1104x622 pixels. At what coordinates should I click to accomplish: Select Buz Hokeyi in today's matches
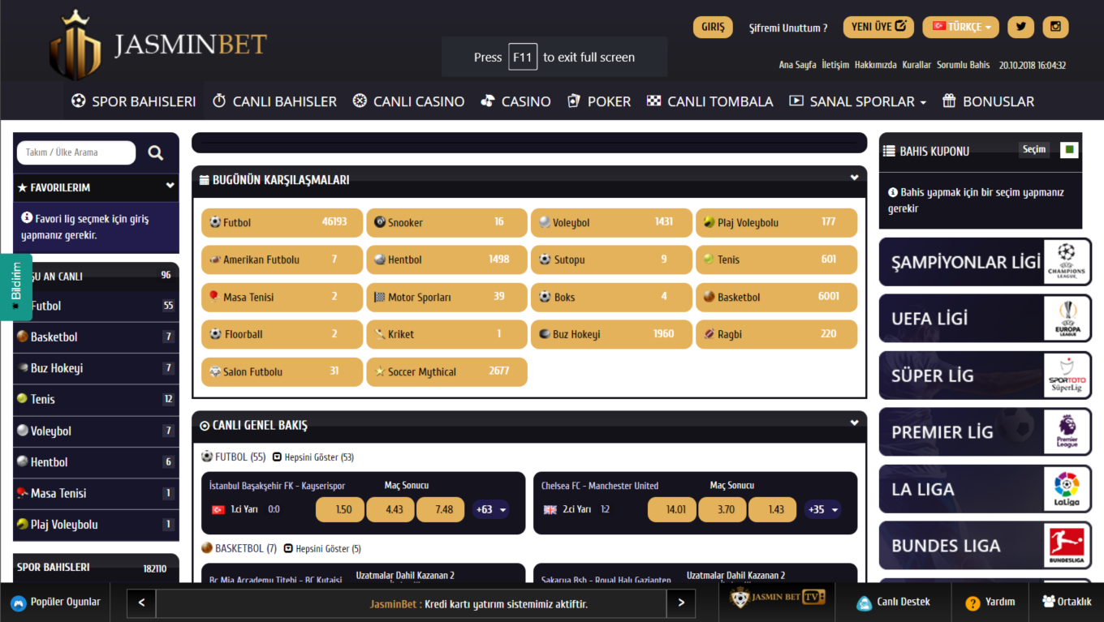point(611,334)
